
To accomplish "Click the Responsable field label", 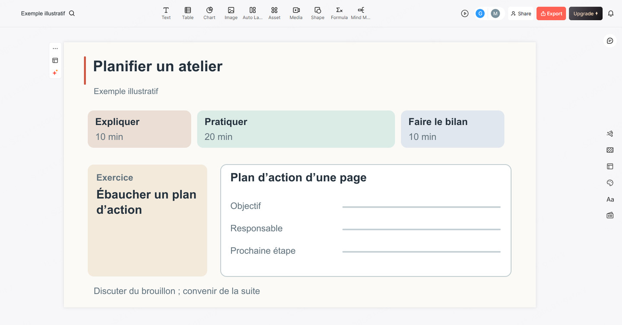I will tap(257, 228).
